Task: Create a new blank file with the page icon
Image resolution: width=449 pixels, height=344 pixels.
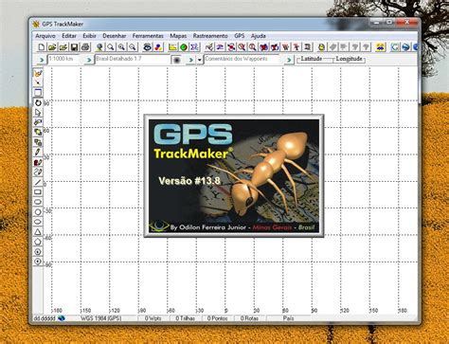Action: tap(41, 47)
